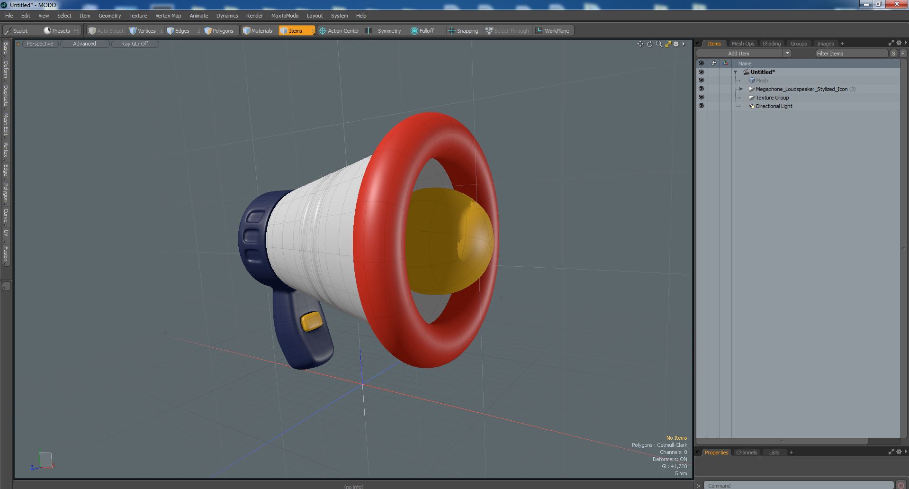This screenshot has width=909, height=489.
Task: Activate Items selection mode
Action: tap(297, 31)
